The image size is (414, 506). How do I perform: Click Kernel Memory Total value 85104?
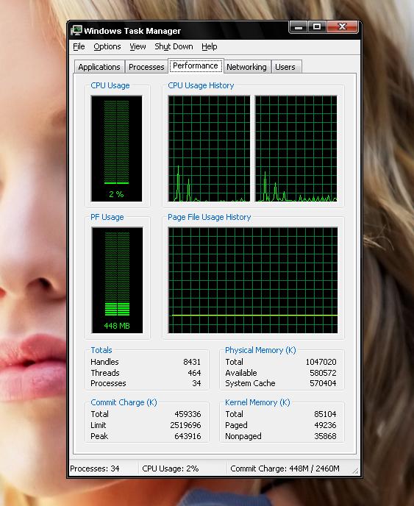[325, 414]
